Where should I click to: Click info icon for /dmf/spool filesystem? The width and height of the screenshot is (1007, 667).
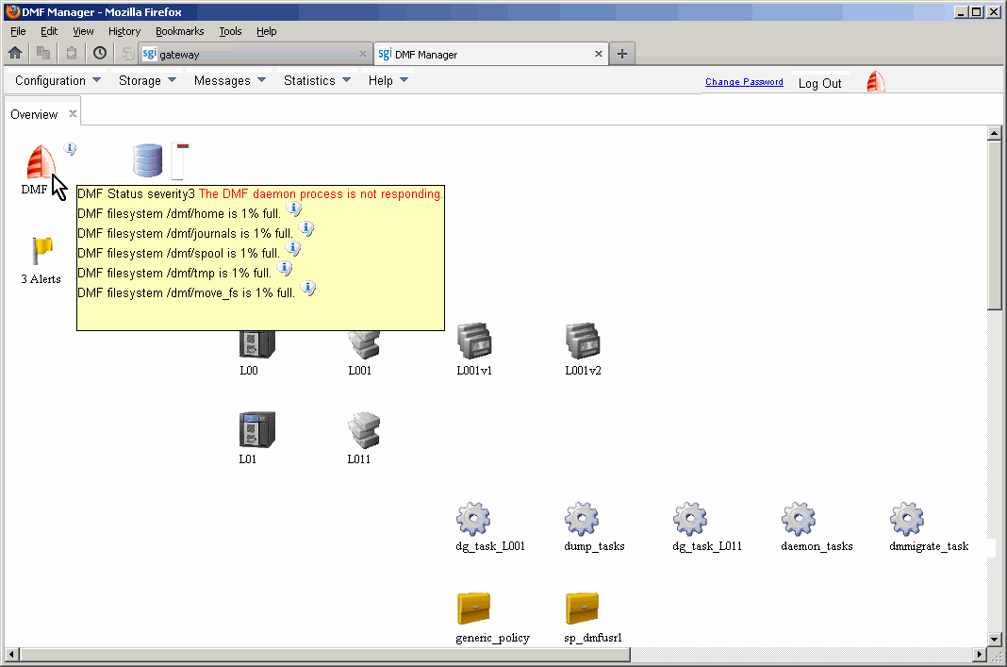point(293,249)
